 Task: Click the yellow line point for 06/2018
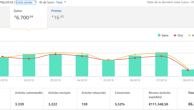[135, 54]
